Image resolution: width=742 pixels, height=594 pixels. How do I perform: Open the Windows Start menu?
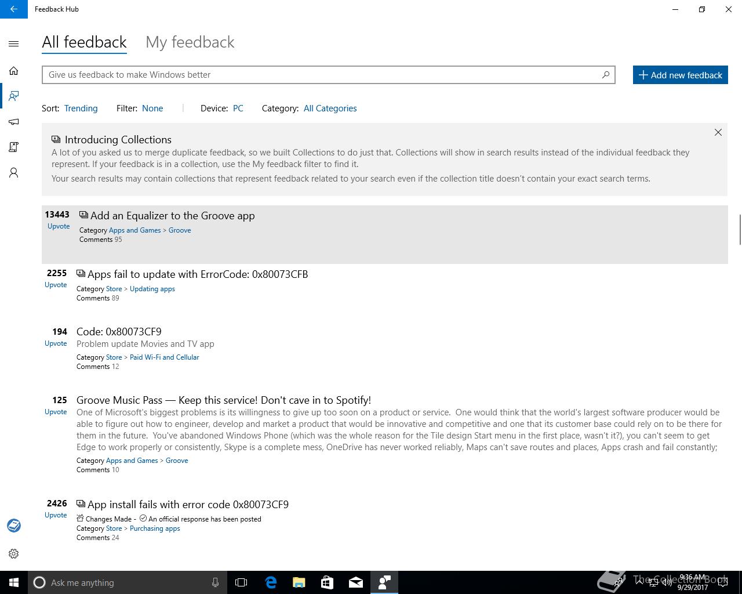click(x=14, y=582)
